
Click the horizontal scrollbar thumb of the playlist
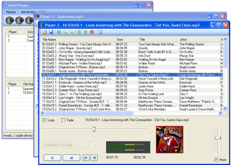click(89, 113)
